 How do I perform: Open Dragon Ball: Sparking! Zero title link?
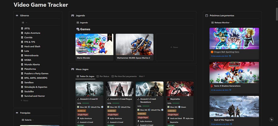coord(227,52)
